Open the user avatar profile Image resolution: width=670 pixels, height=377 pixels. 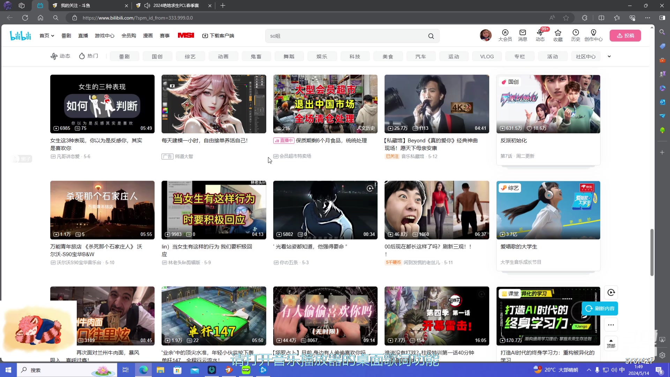click(x=485, y=35)
